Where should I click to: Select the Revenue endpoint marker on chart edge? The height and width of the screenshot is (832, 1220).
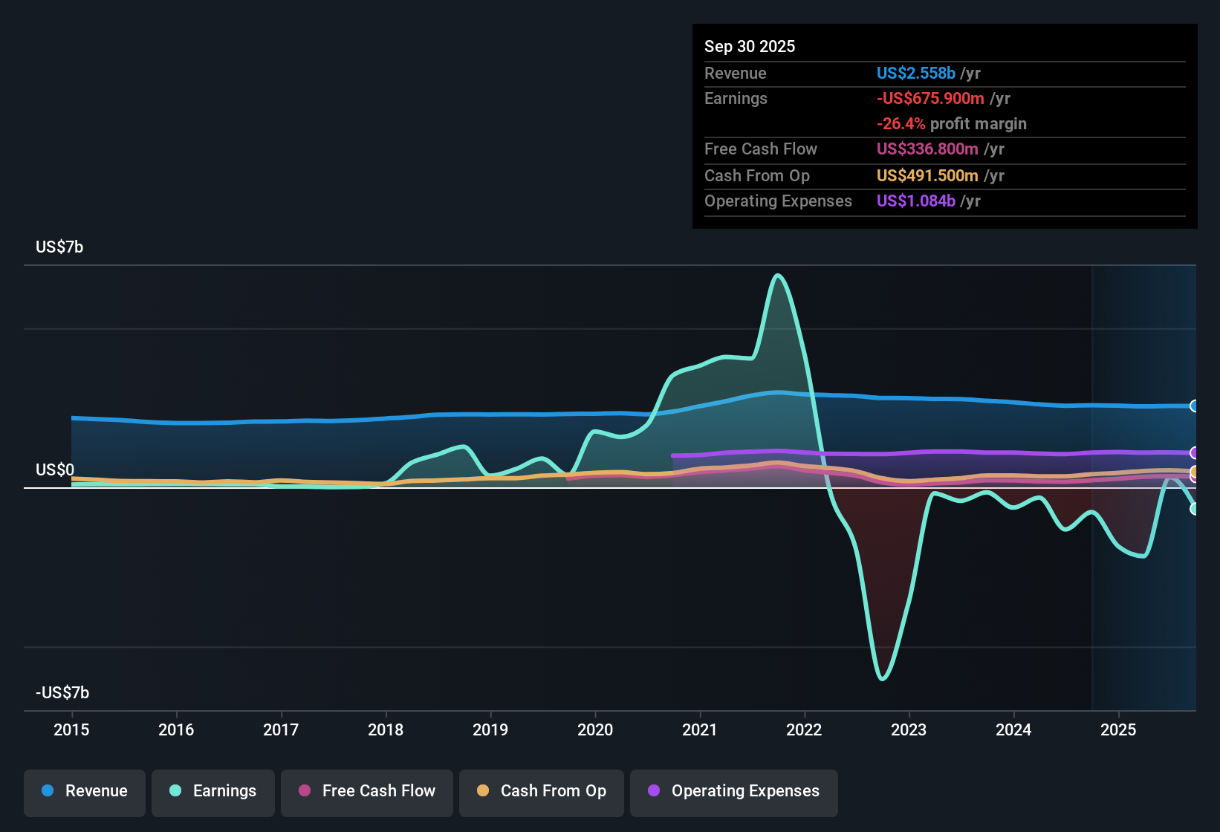[x=1195, y=406]
